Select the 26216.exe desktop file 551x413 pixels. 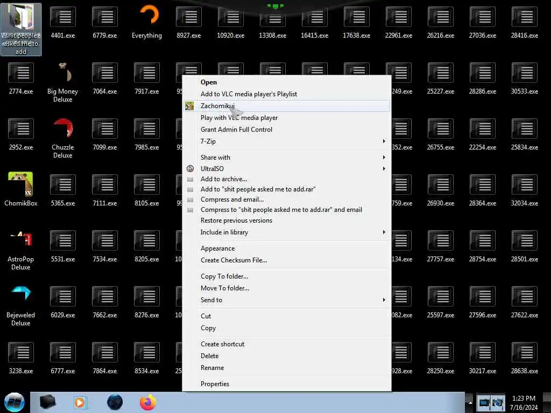coord(440,22)
